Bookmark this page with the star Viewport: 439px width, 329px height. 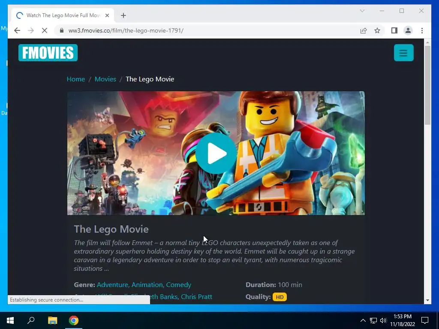point(377,30)
